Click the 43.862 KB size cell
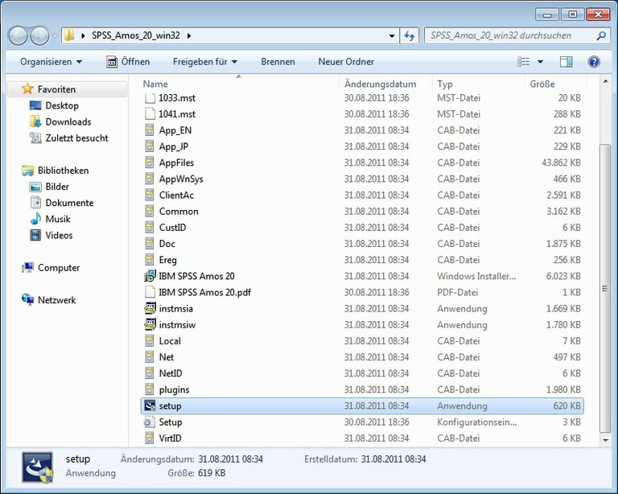Viewport: 618px width, 494px height. [561, 163]
